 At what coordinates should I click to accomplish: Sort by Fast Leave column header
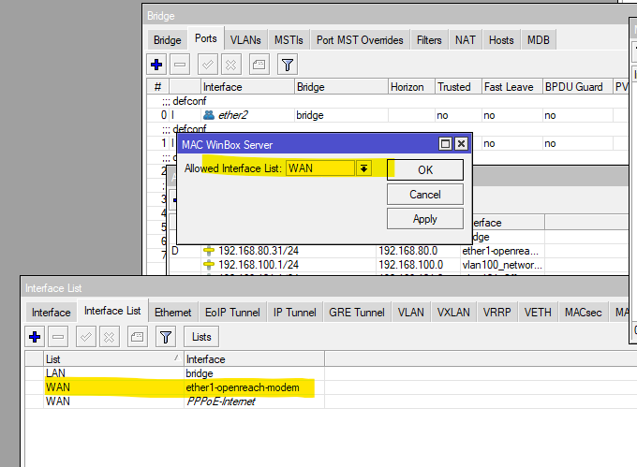pos(512,87)
